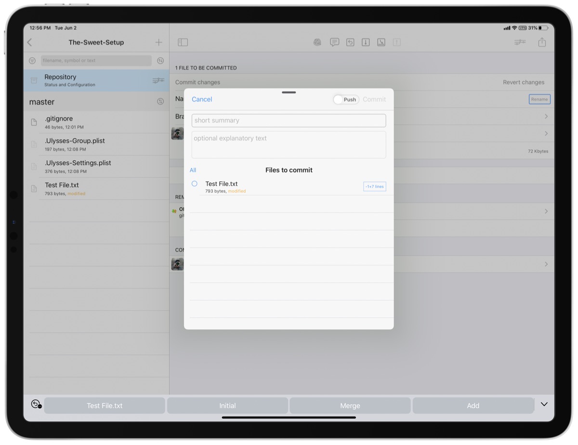The width and height of the screenshot is (578, 445).
Task: Toggle the sidebar panel icon in toolbar
Action: pos(183,42)
